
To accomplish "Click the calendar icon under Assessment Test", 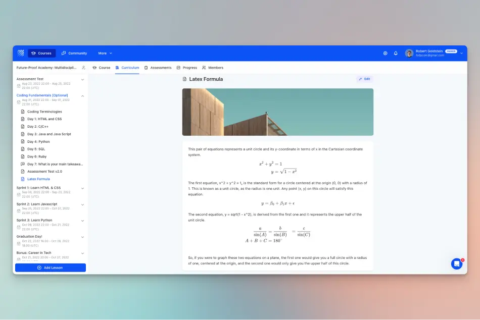I will 19,86.
